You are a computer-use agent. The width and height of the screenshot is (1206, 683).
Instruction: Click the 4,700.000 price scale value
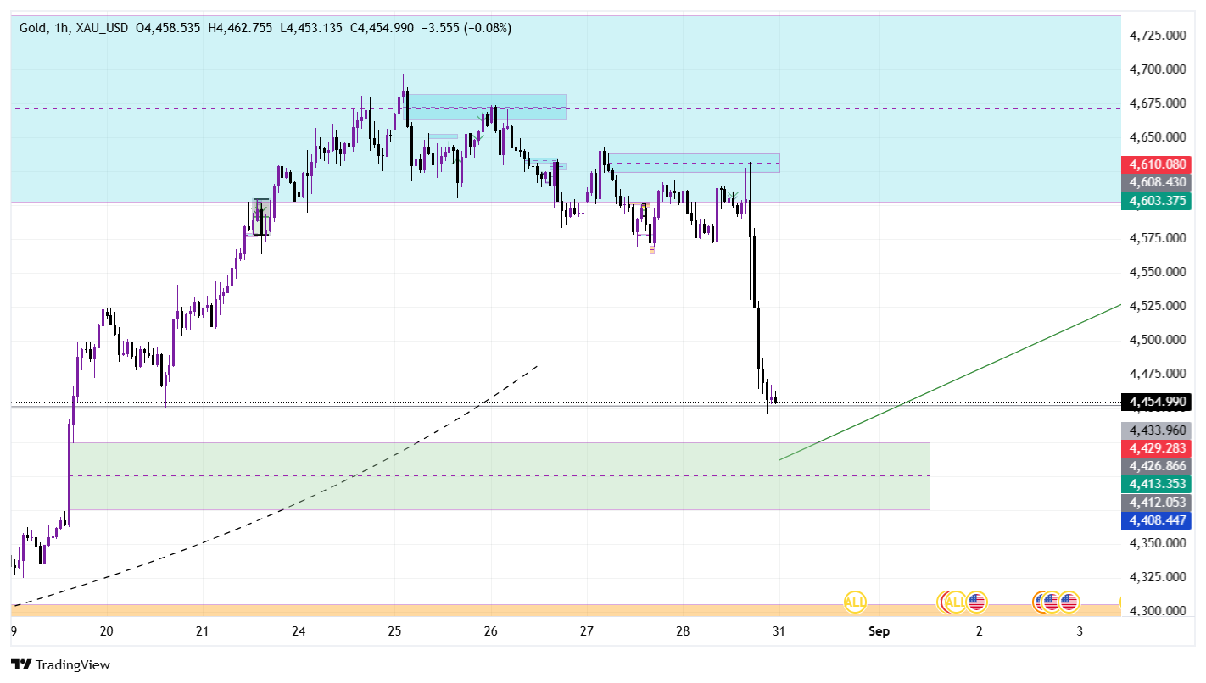pos(1158,69)
